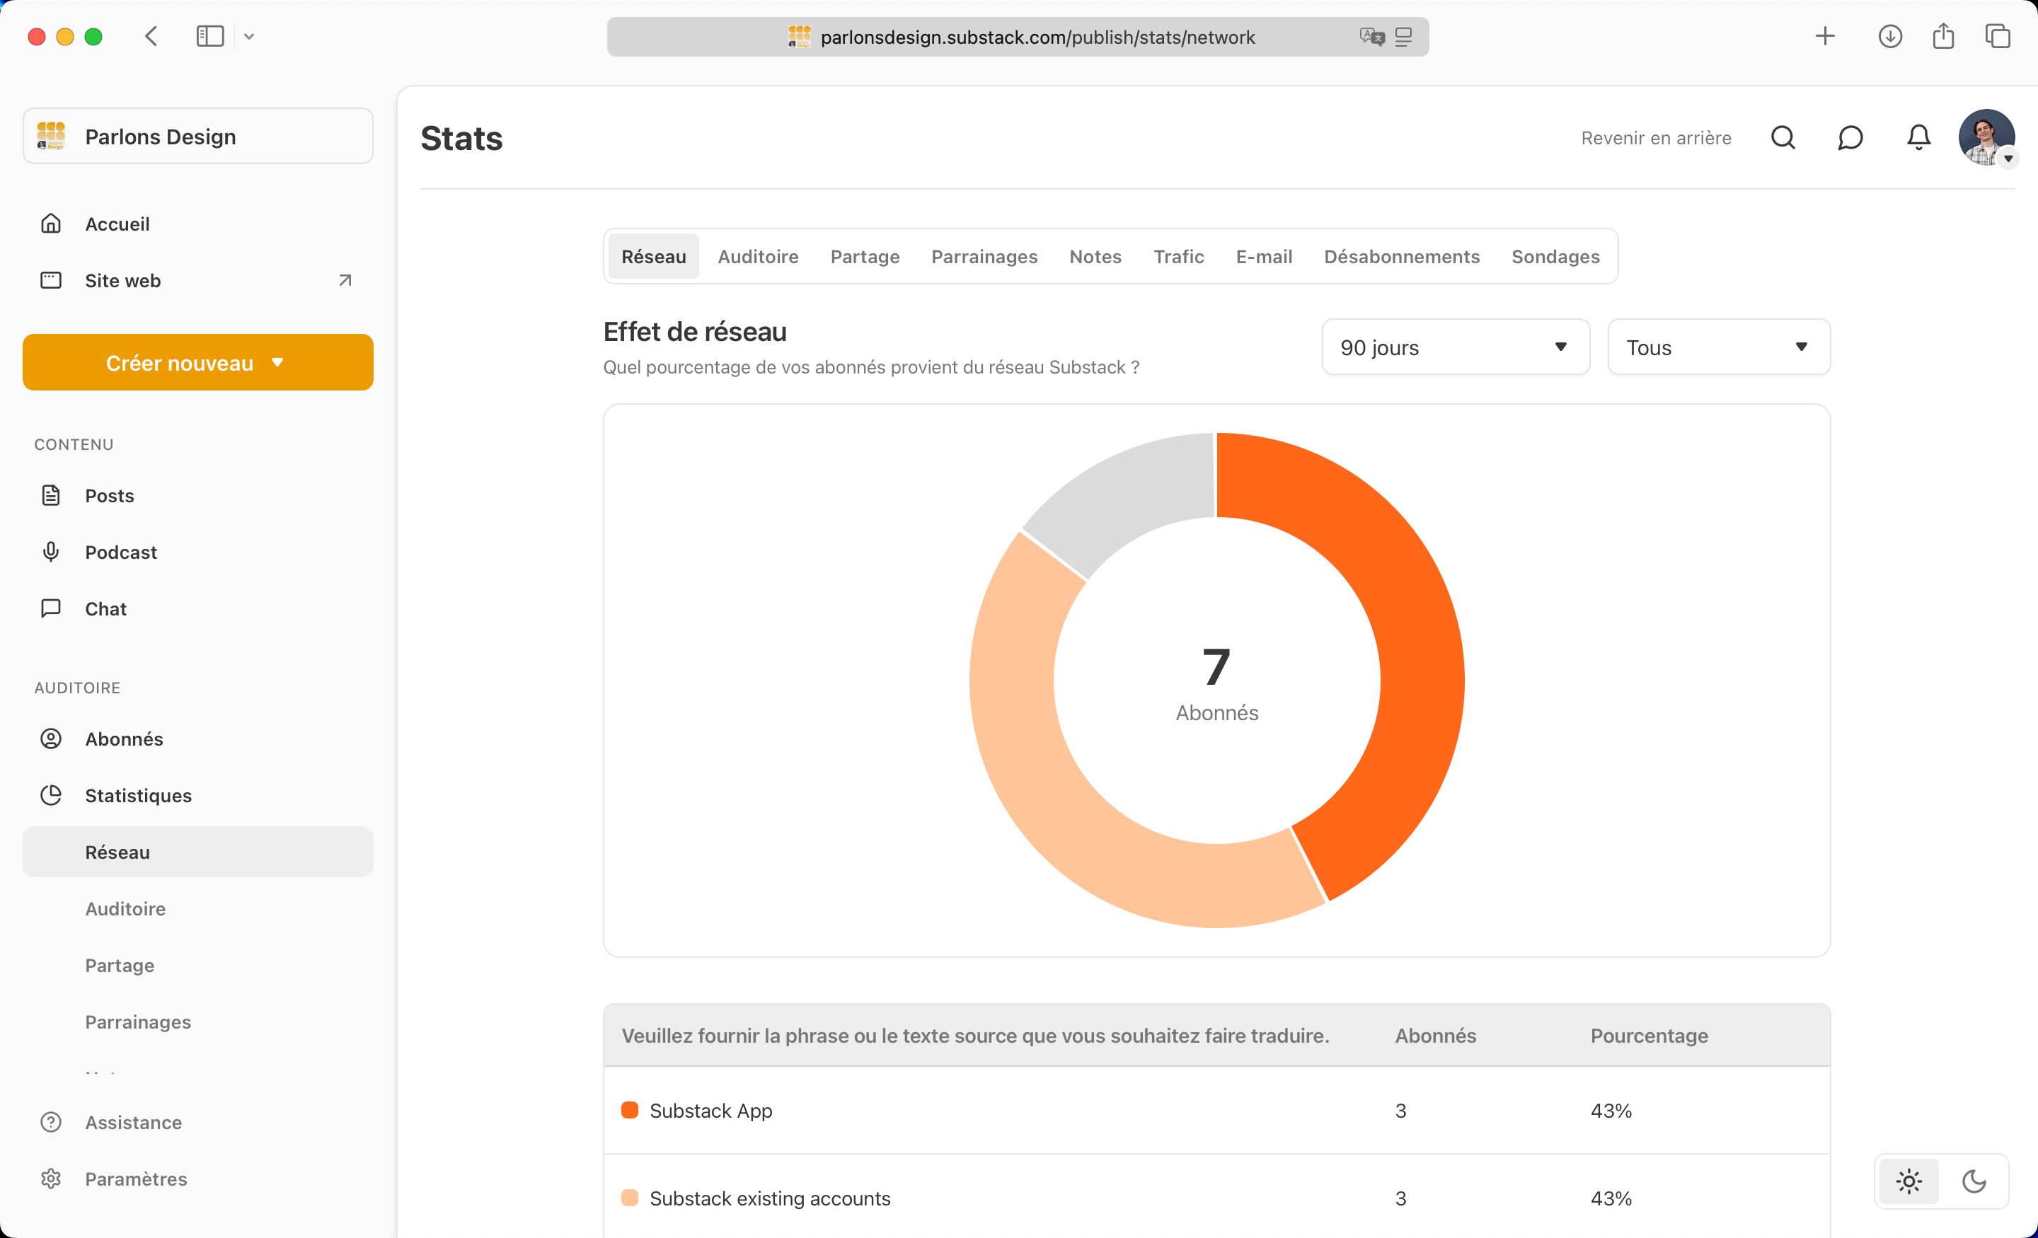This screenshot has height=1238, width=2038.
Task: Select the Substack existing accounts row label
Action: pos(769,1198)
